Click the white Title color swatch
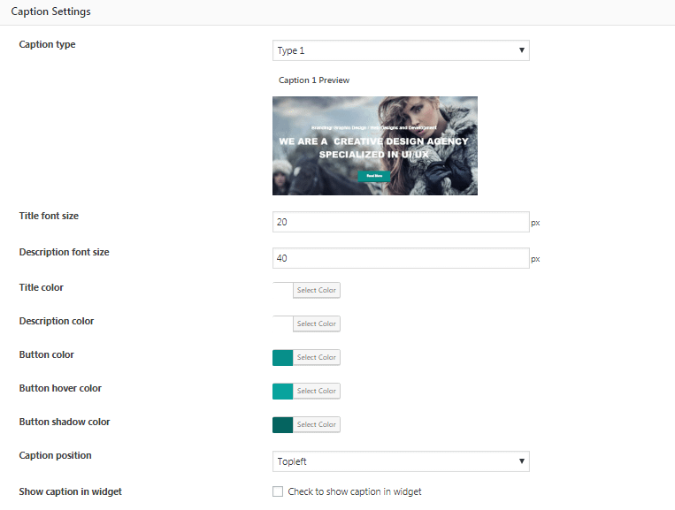This screenshot has height=510, width=675. tap(283, 290)
